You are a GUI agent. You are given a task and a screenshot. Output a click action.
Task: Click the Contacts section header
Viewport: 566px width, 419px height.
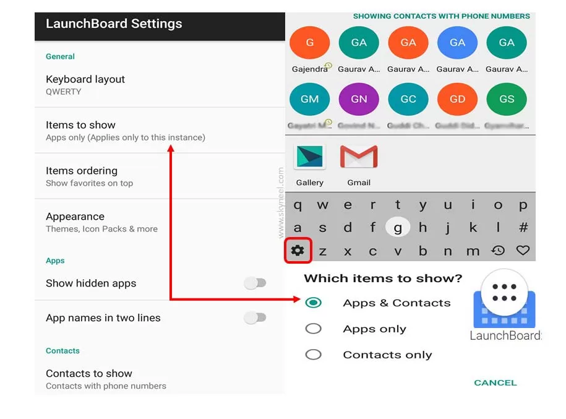coord(62,351)
